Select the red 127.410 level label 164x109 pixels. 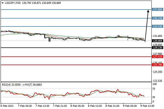point(157,57)
